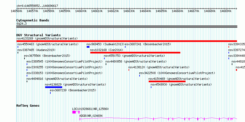Open the nsv3397274 truncated variant label
Screen dimensions: 245x122
point(236,50)
